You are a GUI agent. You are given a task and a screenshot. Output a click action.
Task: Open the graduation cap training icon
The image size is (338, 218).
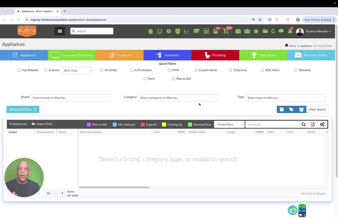(x=196, y=31)
